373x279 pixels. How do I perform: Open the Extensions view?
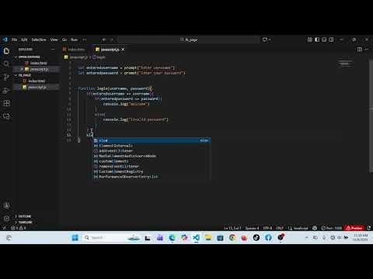pyautogui.click(x=6, y=103)
